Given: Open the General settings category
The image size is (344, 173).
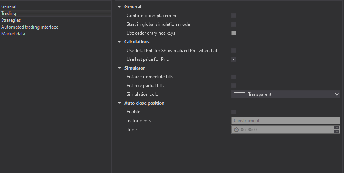Looking at the screenshot, I should point(9,6).
